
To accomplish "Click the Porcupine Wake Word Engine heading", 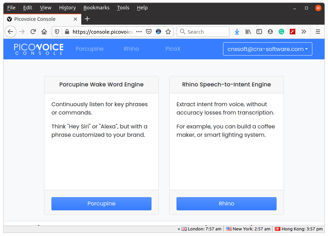I will (101, 84).
